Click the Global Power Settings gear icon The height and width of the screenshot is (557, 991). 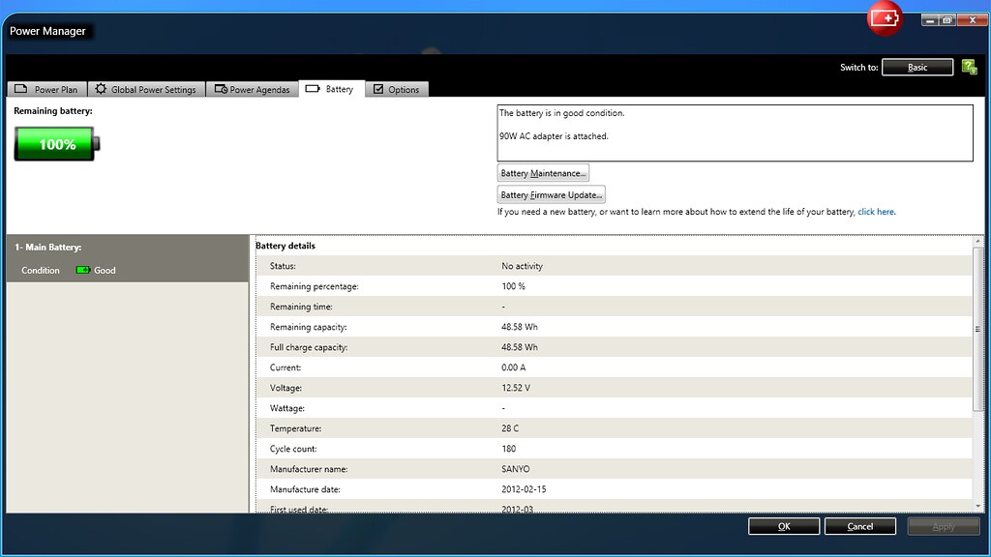coord(101,89)
